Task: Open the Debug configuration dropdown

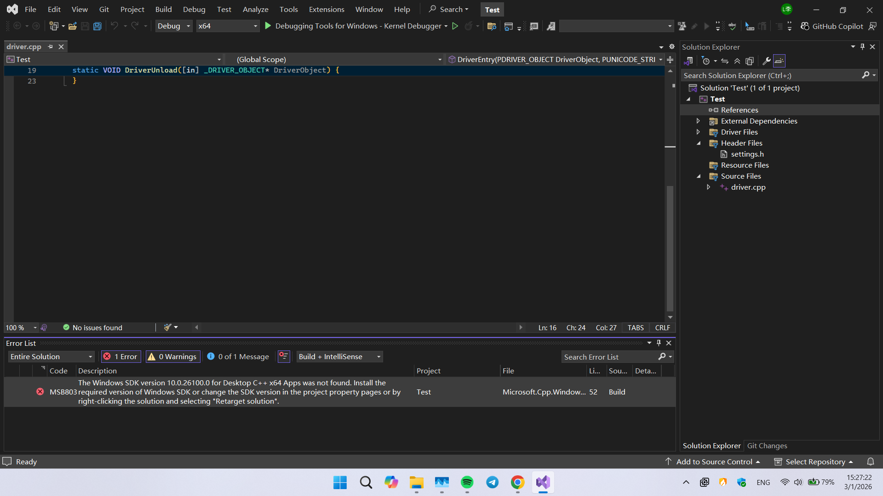Action: (x=174, y=26)
